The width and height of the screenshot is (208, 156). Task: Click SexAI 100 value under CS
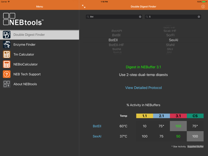pos(195,136)
